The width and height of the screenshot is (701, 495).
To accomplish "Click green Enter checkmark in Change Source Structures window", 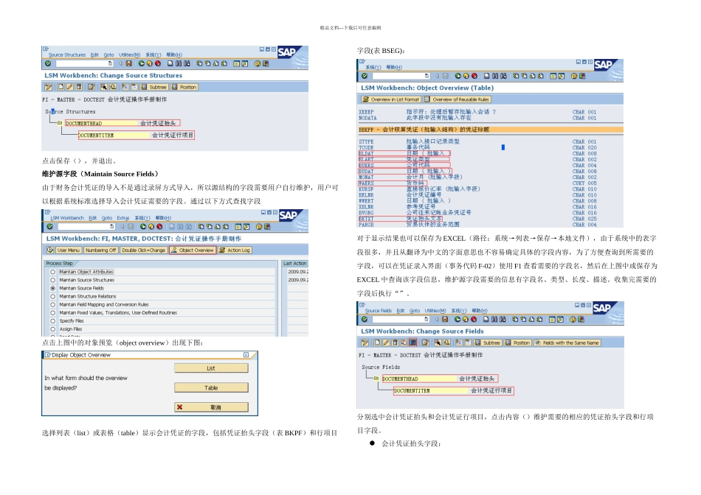I will (x=48, y=63).
